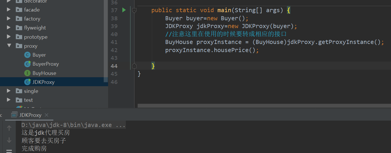Click fold end marker at line 44
Viewport: 391px width, 153px height.
[134, 66]
